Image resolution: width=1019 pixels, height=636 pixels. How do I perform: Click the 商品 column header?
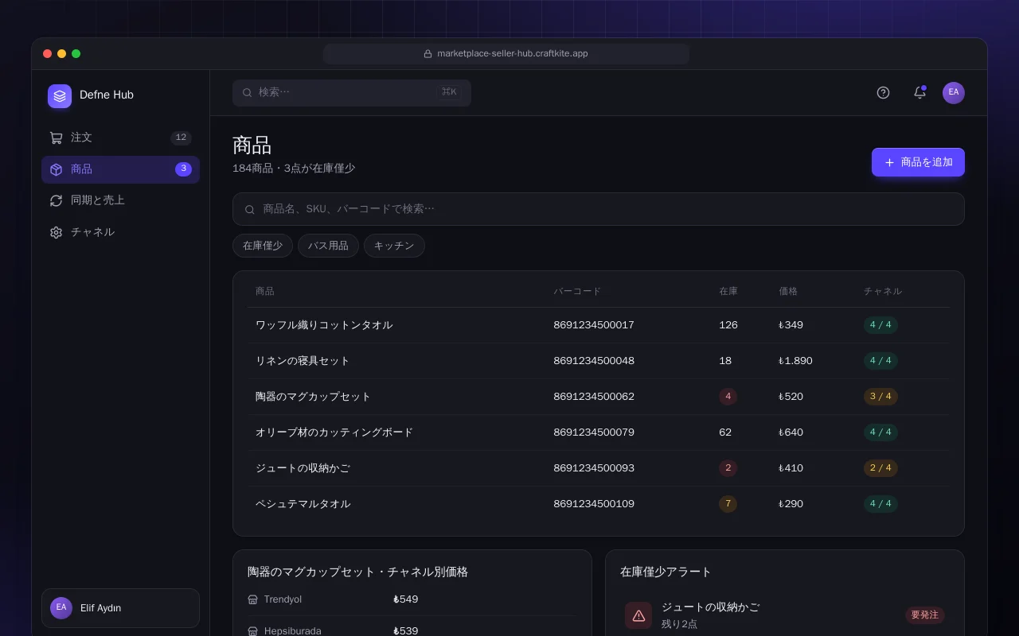click(265, 292)
